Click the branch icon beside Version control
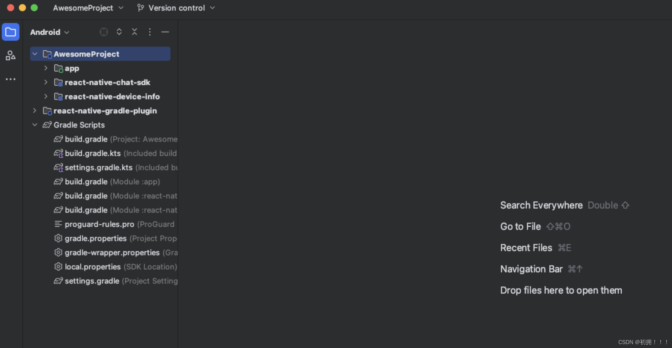This screenshot has height=348, width=672. [140, 8]
